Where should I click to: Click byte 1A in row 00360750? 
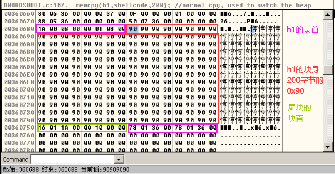coord(65,128)
